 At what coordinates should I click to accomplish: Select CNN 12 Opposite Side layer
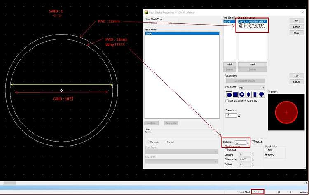click(252, 27)
